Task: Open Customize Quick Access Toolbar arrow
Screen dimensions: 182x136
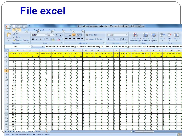Action: click(x=30, y=26)
